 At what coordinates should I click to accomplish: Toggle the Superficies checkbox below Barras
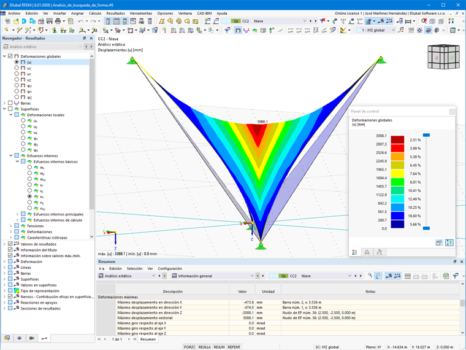(x=10, y=109)
